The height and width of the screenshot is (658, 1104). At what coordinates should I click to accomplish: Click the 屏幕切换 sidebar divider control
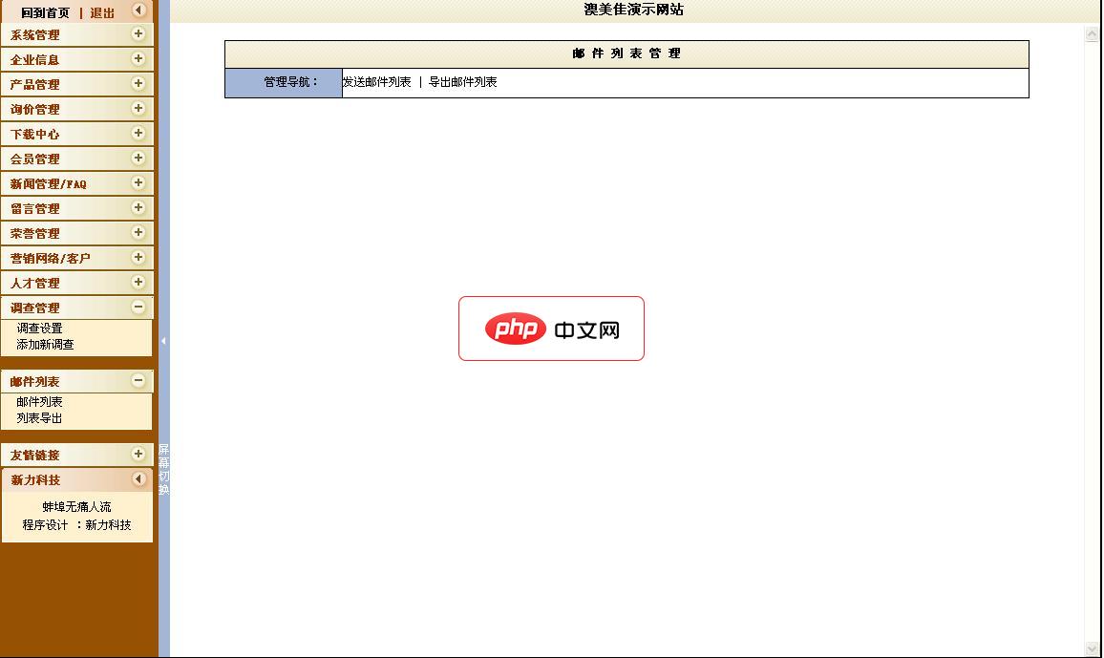[162, 468]
